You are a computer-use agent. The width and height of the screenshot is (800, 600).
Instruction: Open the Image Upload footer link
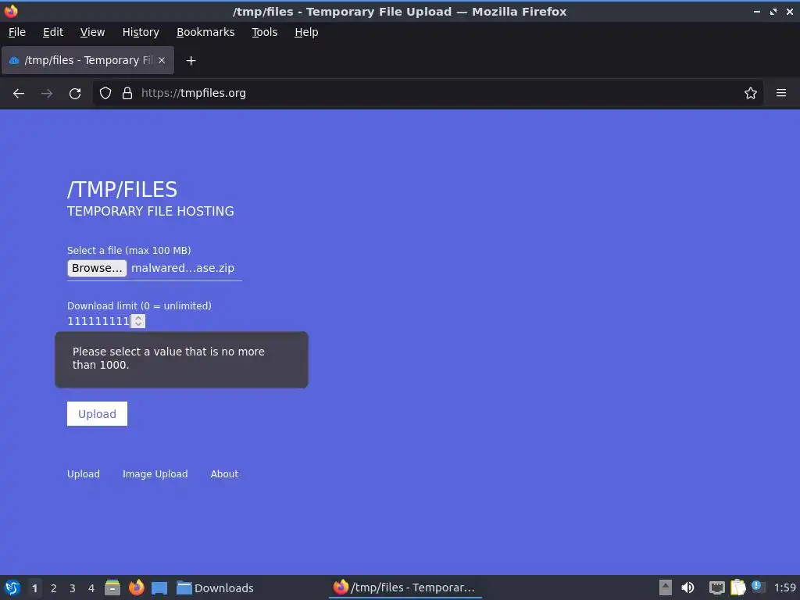(x=155, y=474)
